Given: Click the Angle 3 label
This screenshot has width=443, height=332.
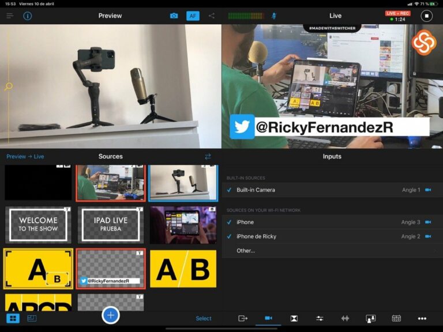Looking at the screenshot, I should click(411, 222).
